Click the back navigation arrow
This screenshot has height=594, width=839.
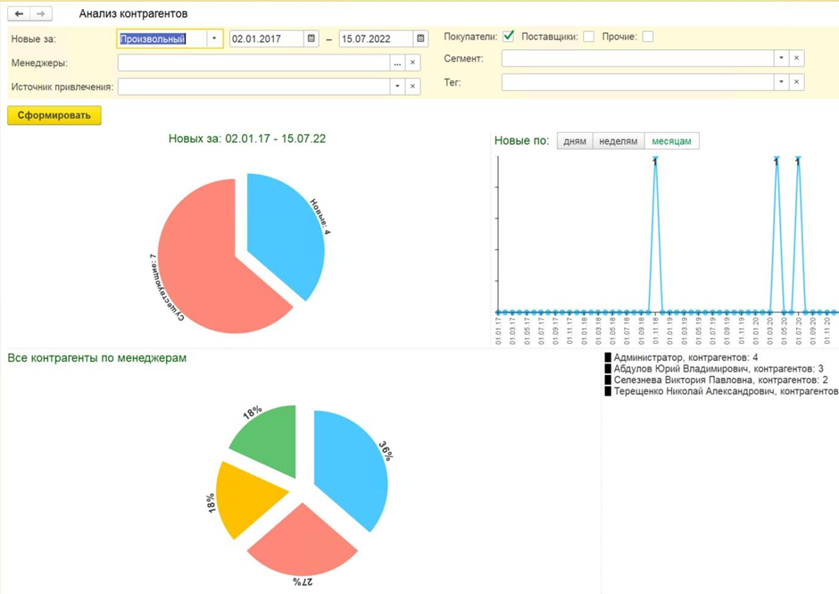click(x=20, y=14)
